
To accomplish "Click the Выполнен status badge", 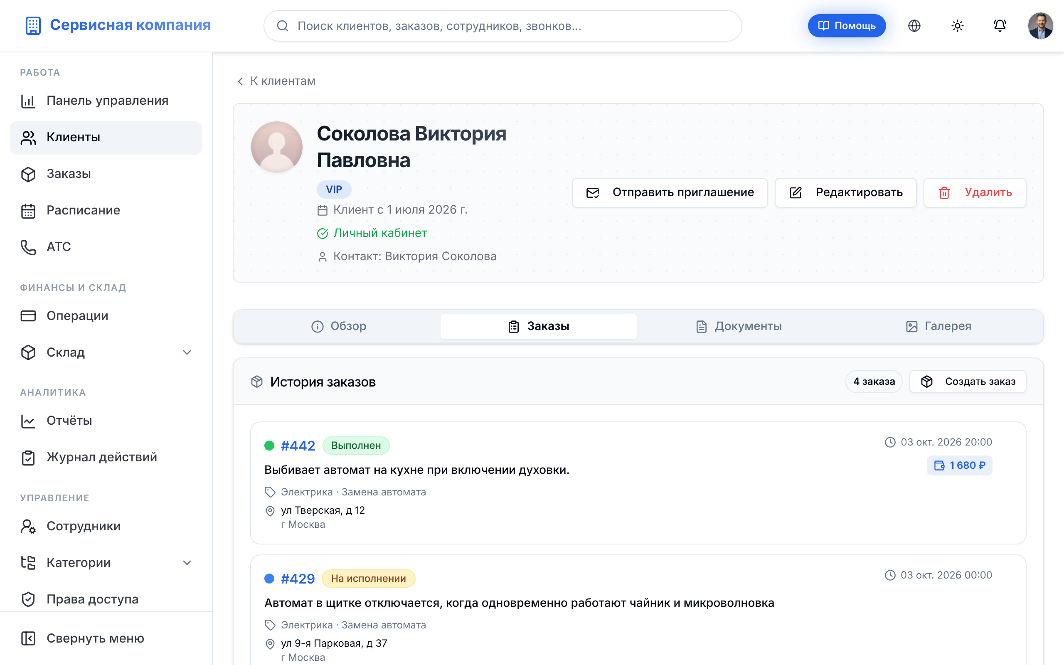I will click(x=356, y=446).
